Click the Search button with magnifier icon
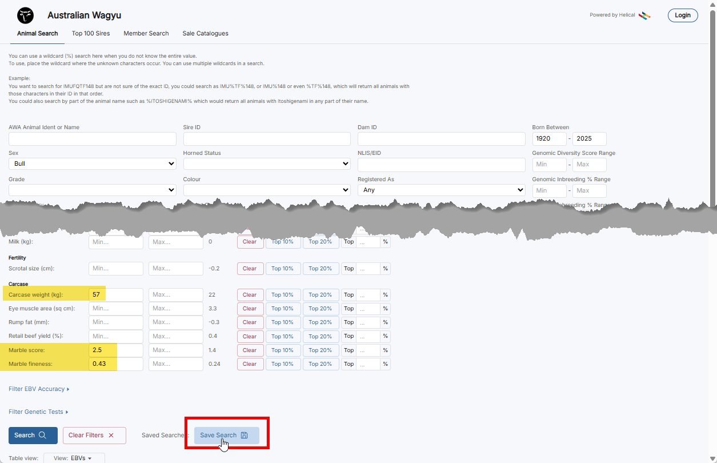The image size is (717, 463). click(x=33, y=436)
